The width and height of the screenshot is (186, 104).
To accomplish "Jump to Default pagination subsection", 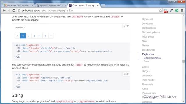I will (152, 58).
